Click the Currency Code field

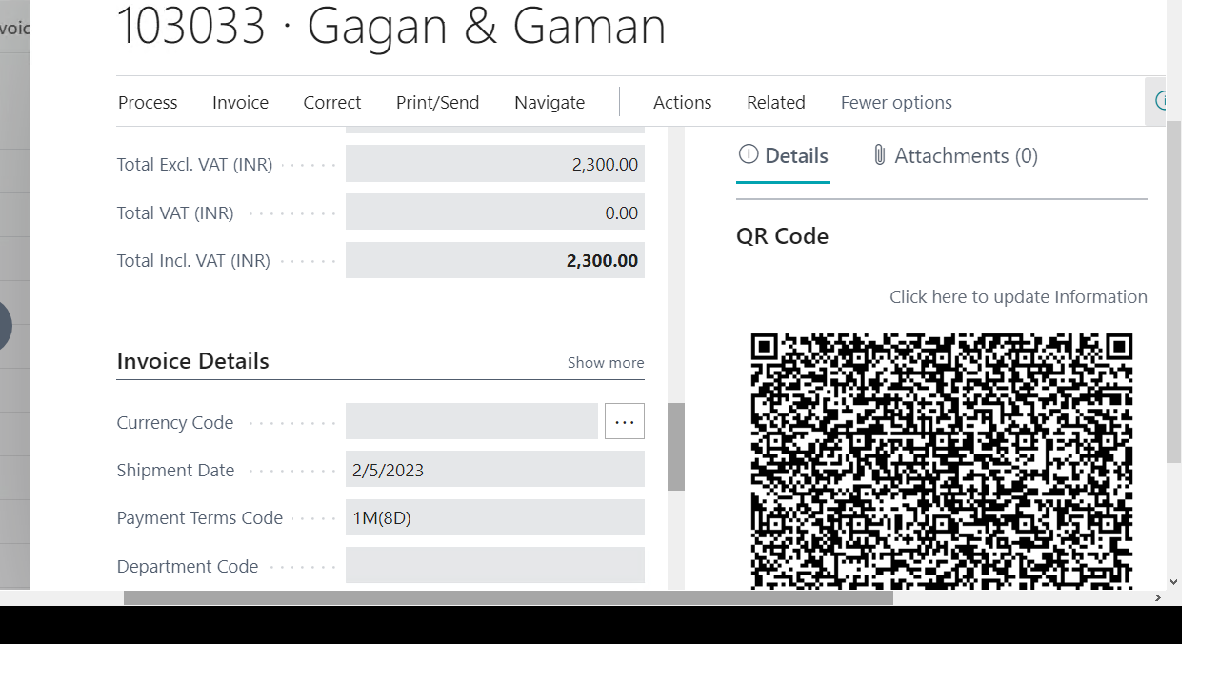[471, 421]
